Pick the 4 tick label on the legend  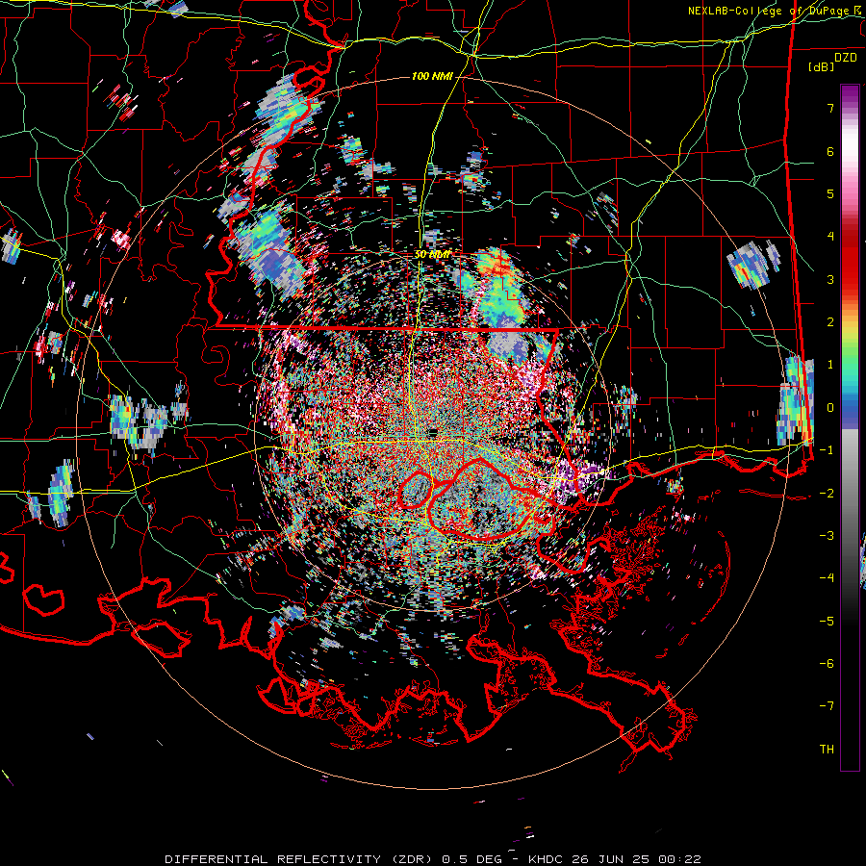click(x=830, y=237)
